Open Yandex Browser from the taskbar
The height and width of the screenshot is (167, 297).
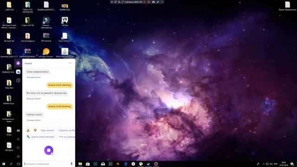click(133, 164)
